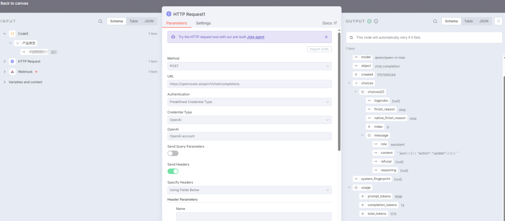This screenshot has height=221, width=505.
Task: Click the Code5 node icon
Action: coord(12,34)
